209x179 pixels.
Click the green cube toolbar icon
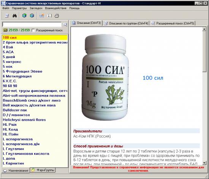pos(24,16)
